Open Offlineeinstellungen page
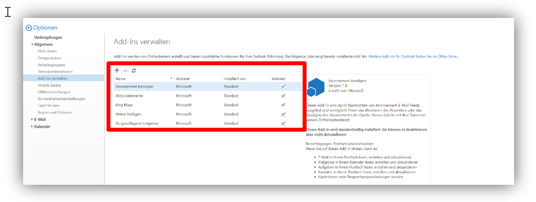This screenshot has width=536, height=202. pos(54,92)
